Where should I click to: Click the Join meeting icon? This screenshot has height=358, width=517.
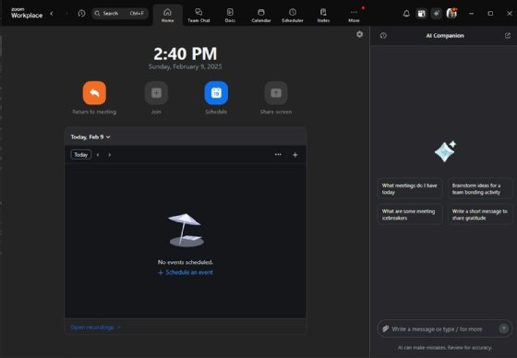click(156, 93)
